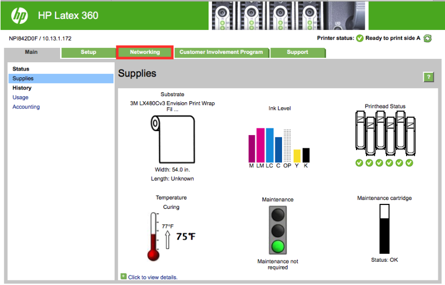
Task: Click the printhead status graphic
Action: tap(384, 133)
